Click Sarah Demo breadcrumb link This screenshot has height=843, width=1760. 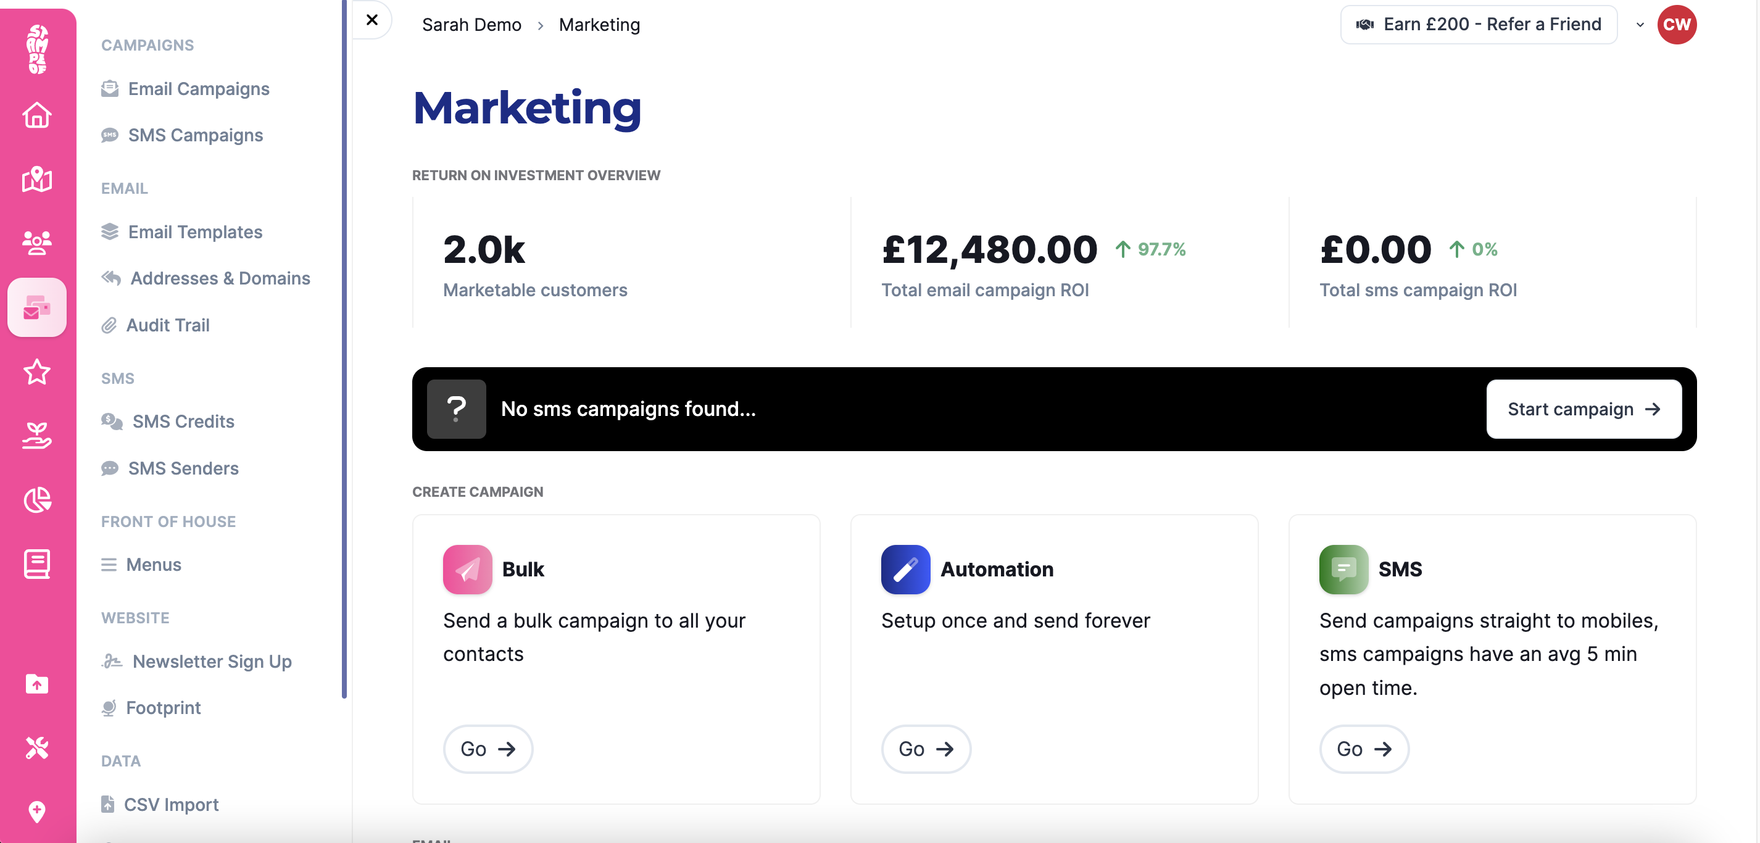[x=471, y=25]
